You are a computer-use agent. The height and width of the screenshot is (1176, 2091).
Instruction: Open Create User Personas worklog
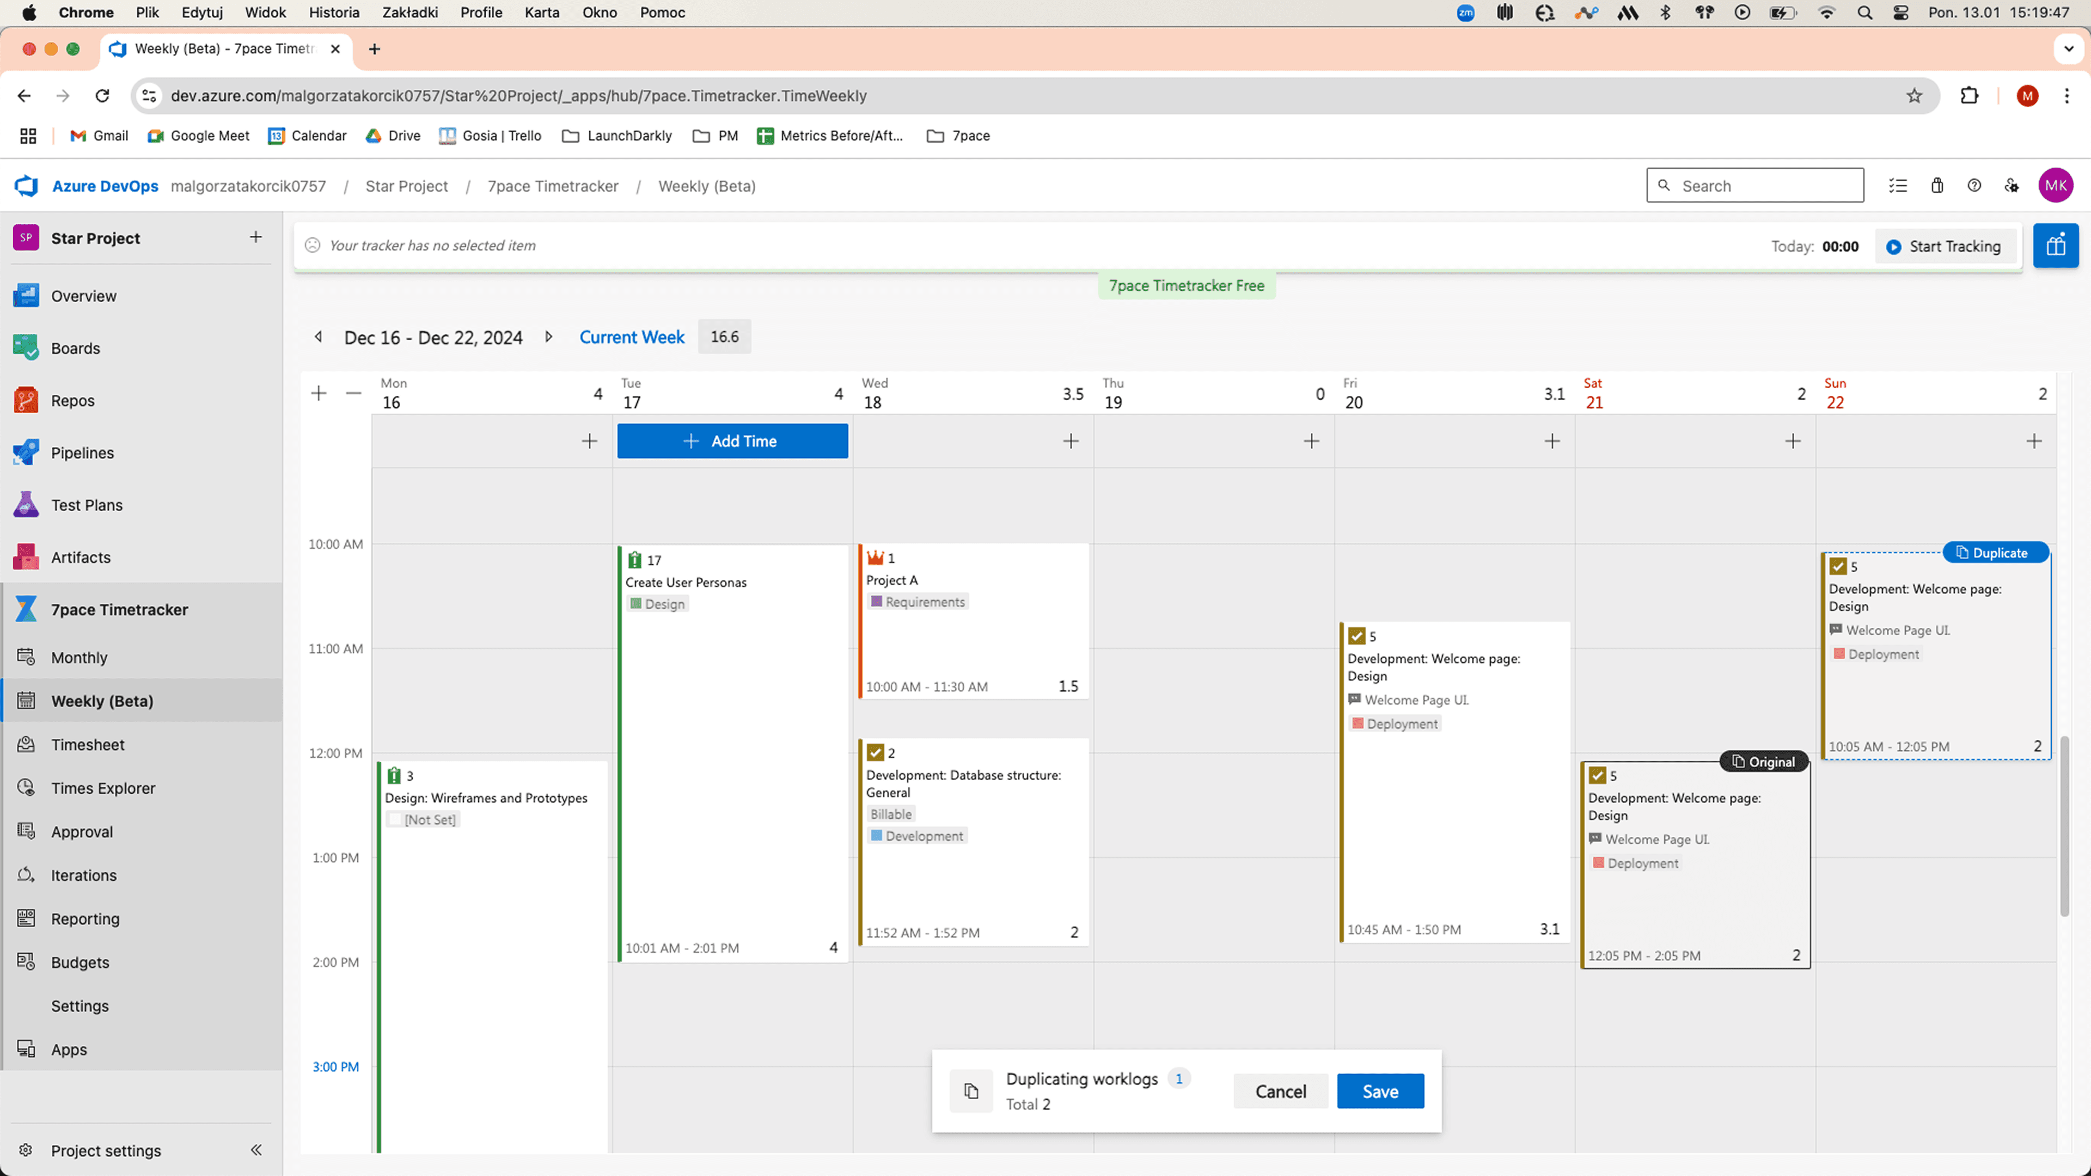(x=732, y=753)
